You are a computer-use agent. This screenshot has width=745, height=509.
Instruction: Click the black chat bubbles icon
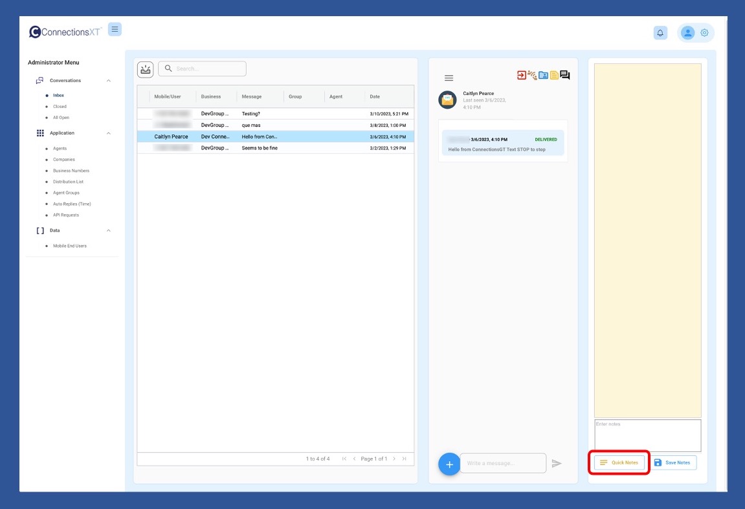click(565, 75)
